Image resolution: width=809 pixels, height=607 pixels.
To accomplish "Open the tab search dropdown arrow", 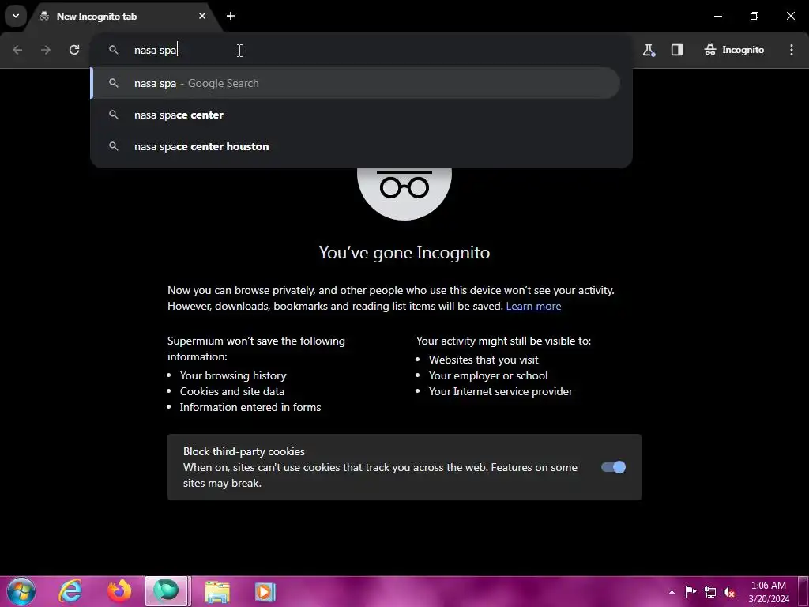I will (16, 16).
